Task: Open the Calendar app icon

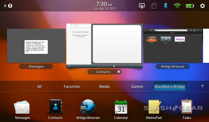Action: click(121, 107)
